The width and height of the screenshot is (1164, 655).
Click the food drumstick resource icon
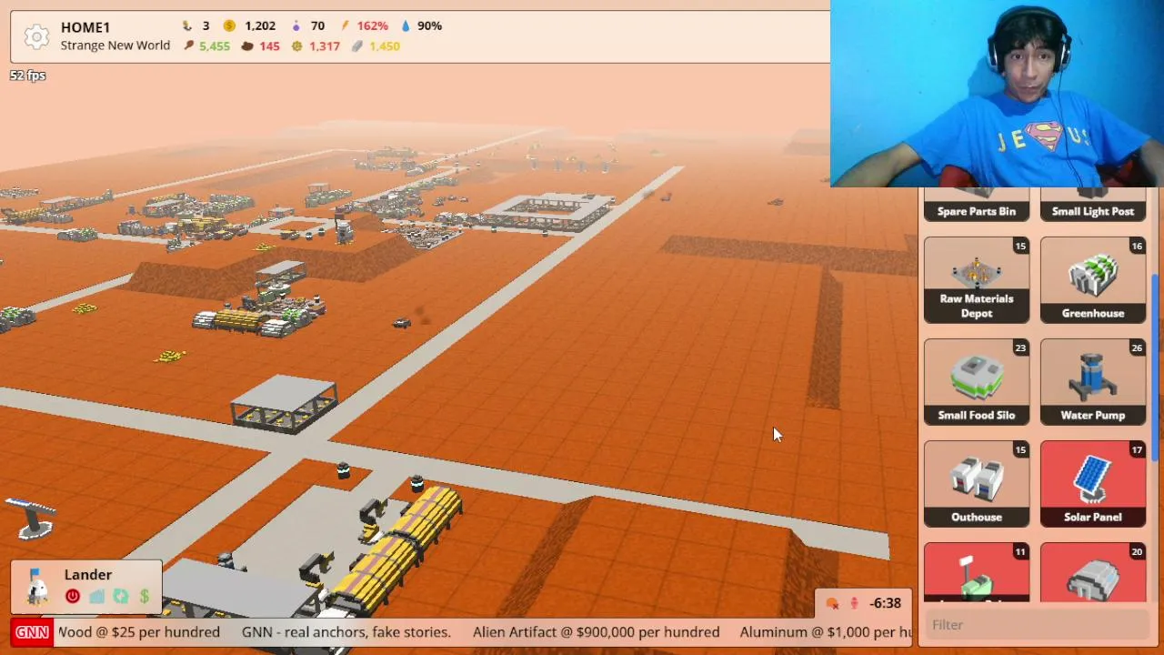pyautogui.click(x=188, y=45)
